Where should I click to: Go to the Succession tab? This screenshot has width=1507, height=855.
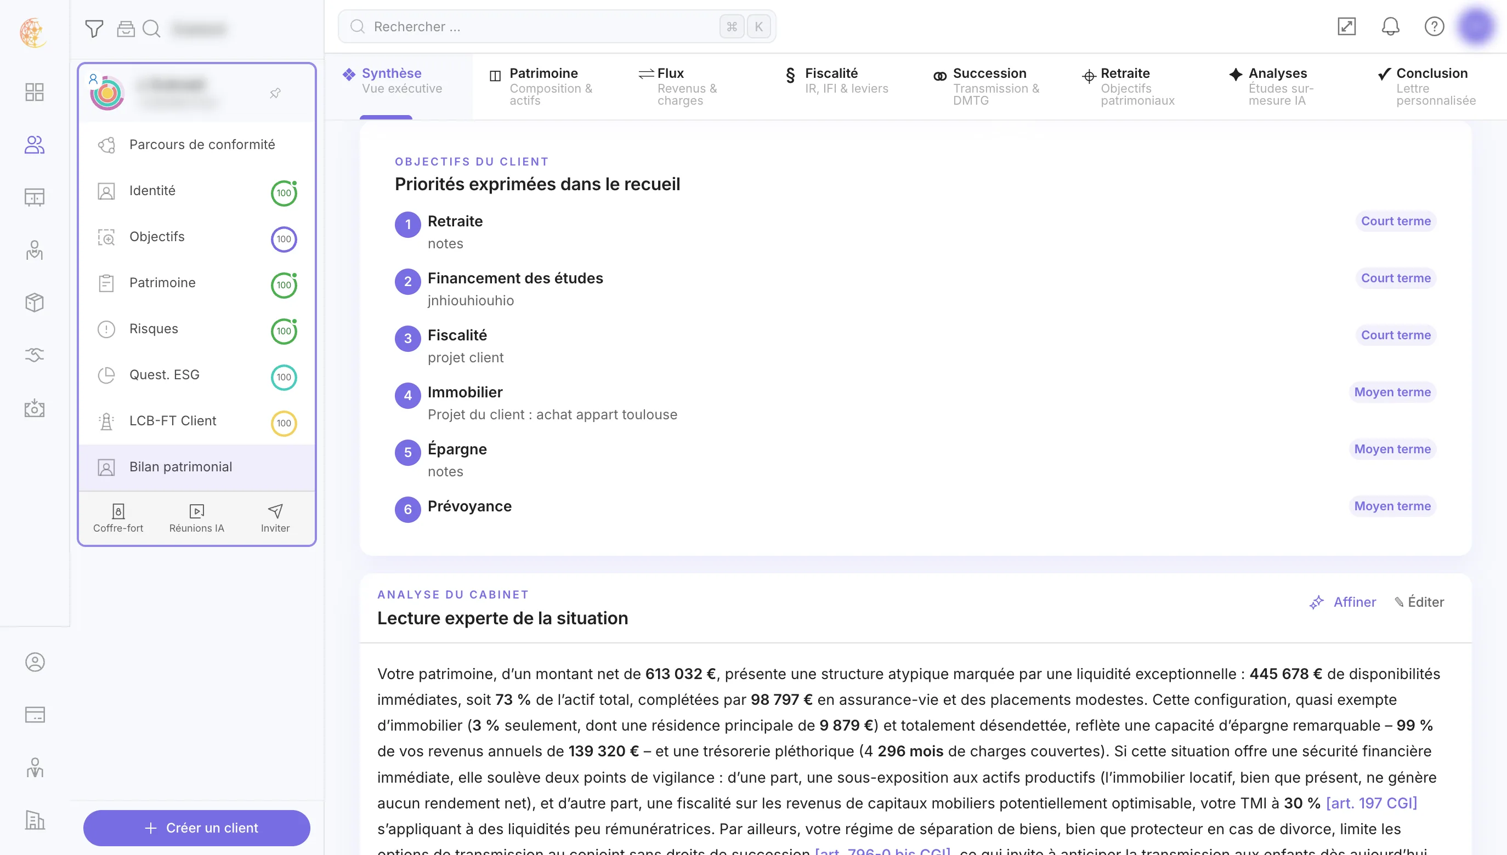click(989, 87)
